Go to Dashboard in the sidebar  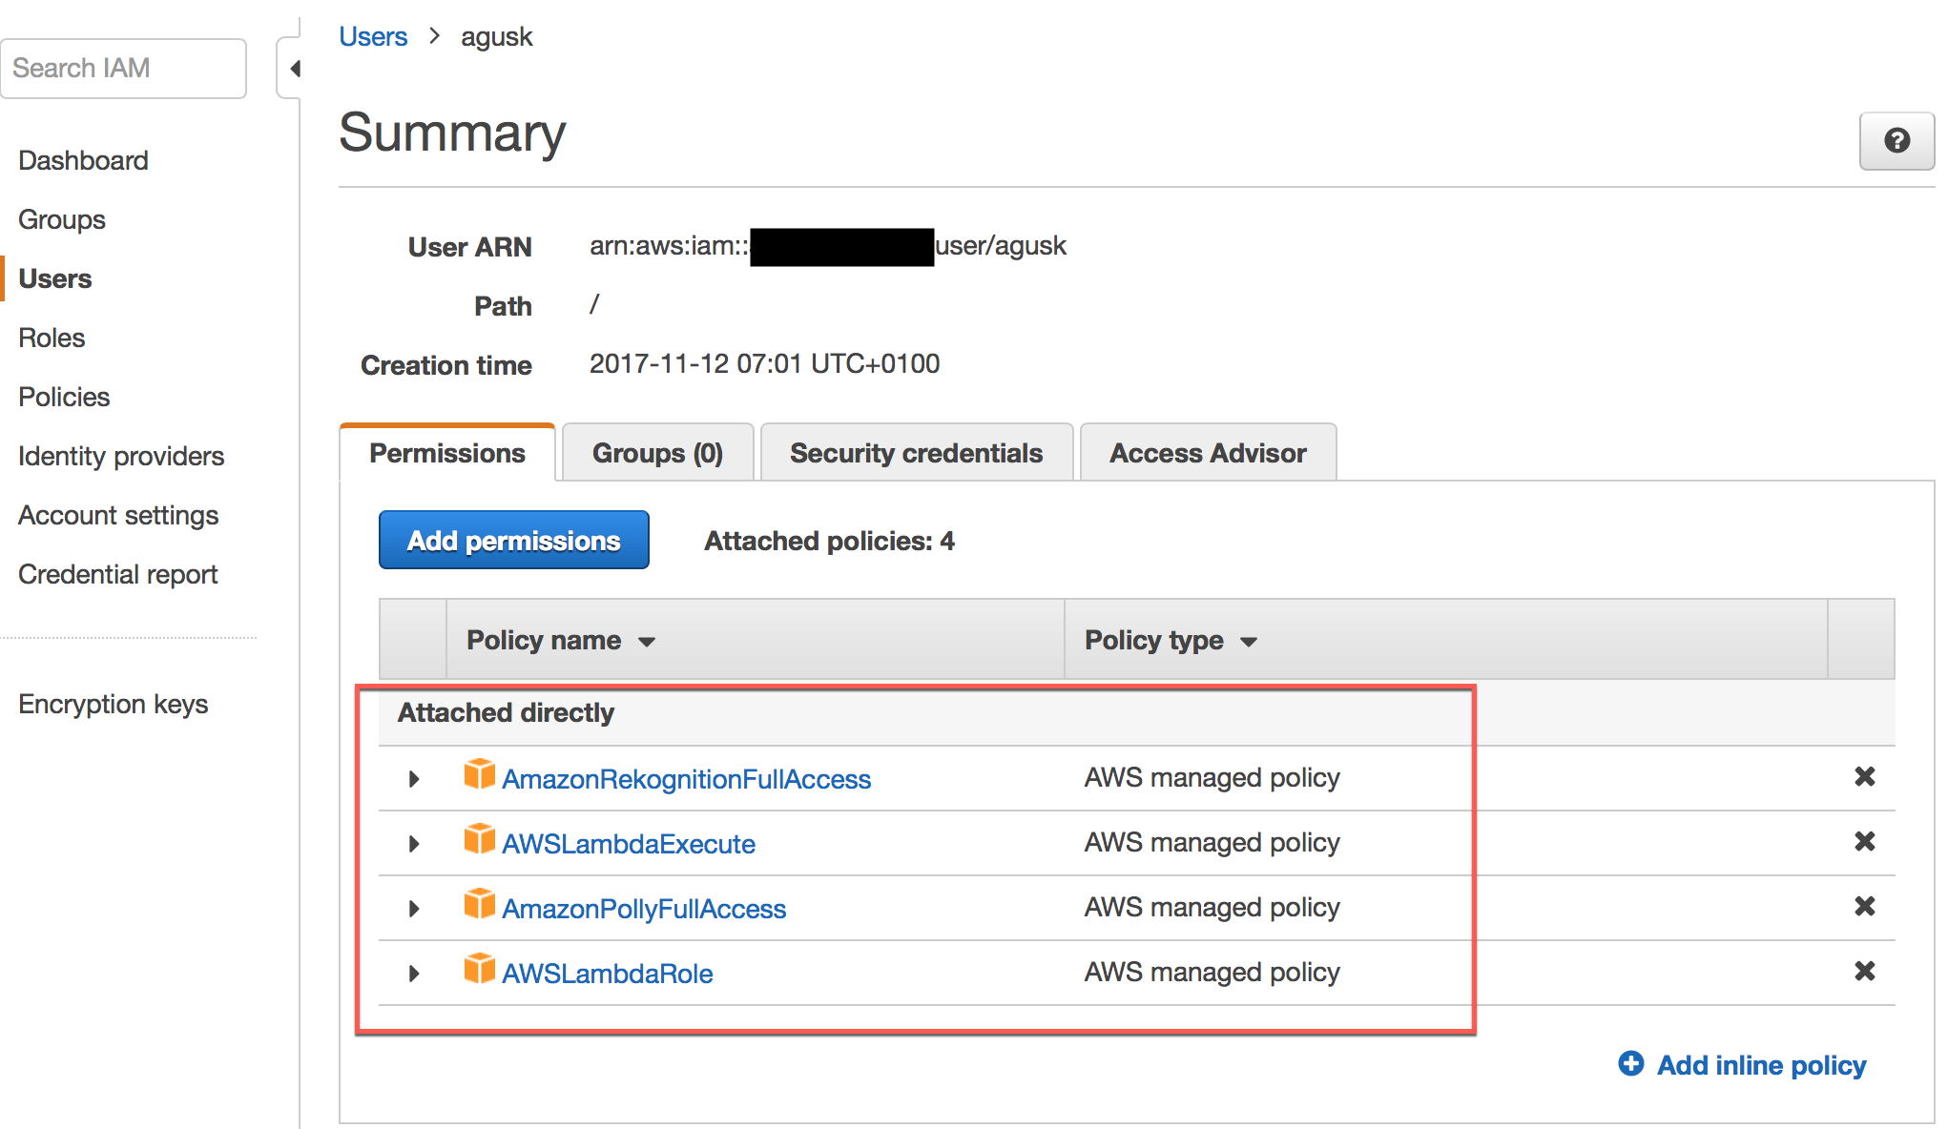84,160
